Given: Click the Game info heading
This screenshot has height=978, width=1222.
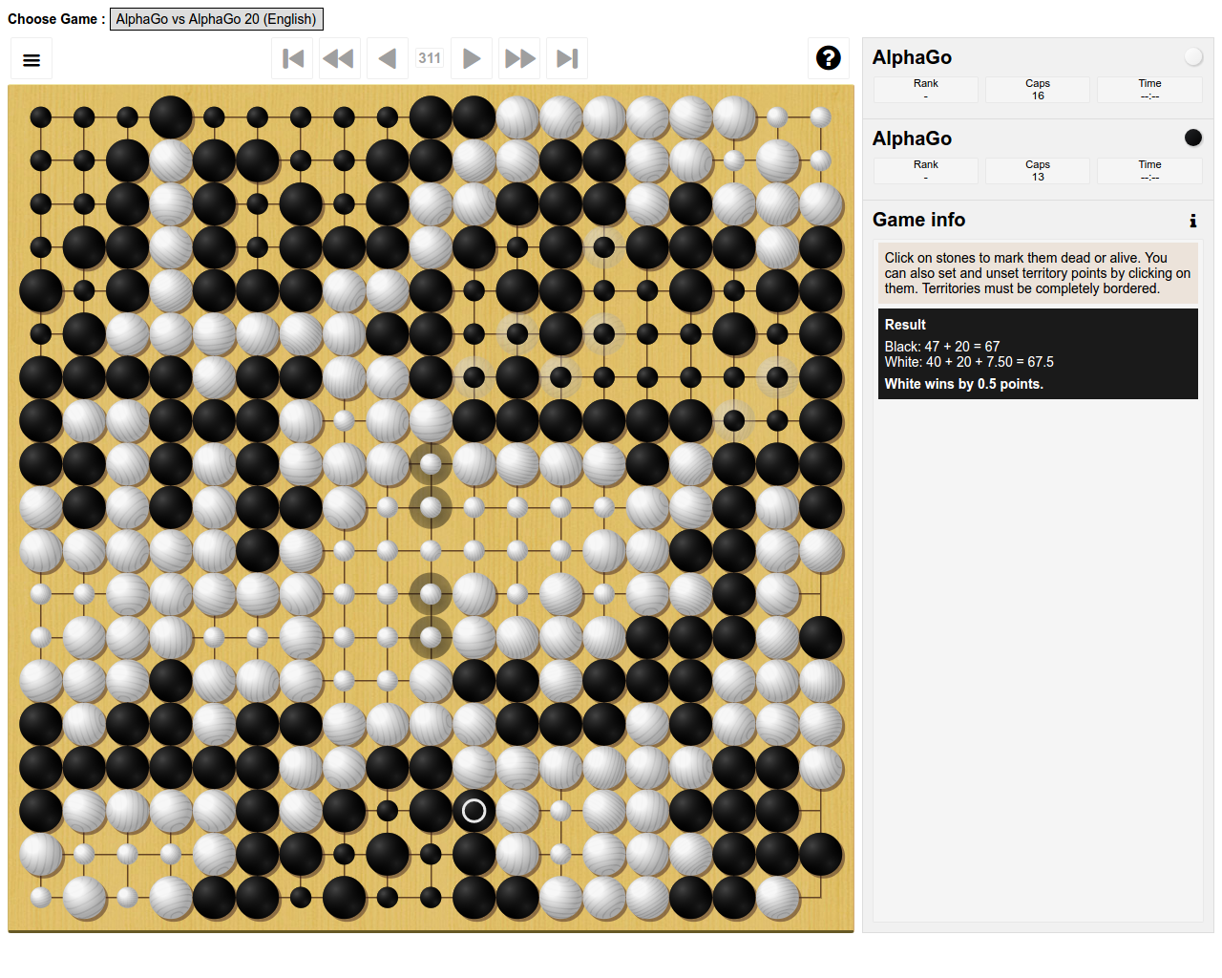Looking at the screenshot, I should coord(918,220).
